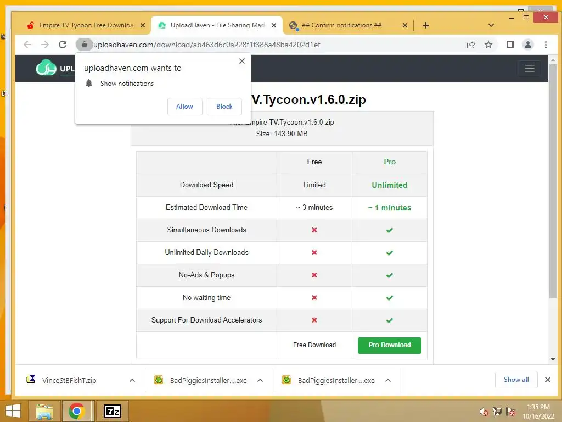Click the '~ 3 minutes' cell

[314, 207]
